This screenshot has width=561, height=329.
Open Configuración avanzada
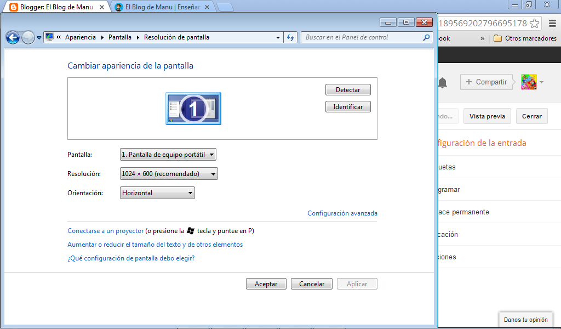tap(342, 213)
